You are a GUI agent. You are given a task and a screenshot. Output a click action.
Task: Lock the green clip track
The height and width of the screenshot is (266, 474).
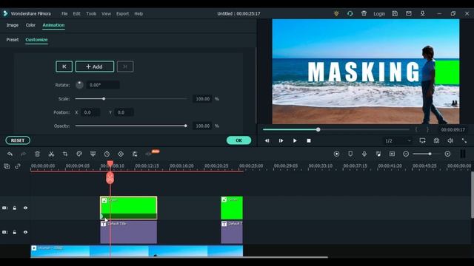click(15, 208)
